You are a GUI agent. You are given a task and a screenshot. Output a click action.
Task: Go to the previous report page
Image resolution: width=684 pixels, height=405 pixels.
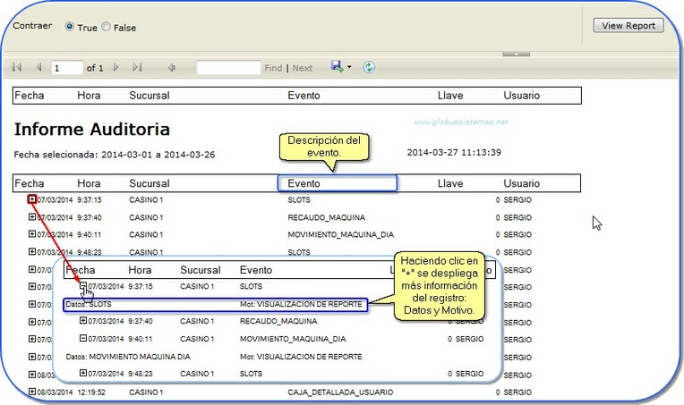[x=38, y=67]
